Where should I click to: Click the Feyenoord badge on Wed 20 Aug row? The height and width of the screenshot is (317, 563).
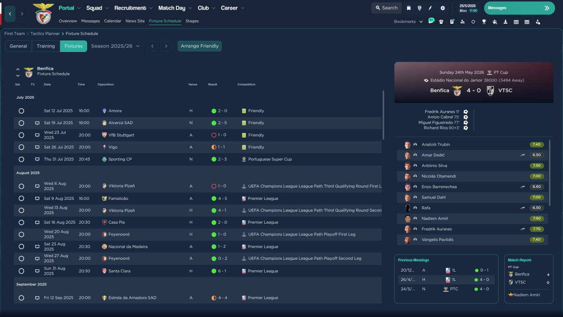(x=104, y=234)
